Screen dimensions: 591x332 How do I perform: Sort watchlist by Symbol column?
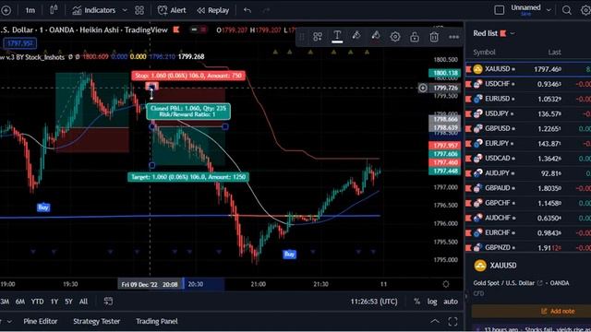tap(484, 53)
